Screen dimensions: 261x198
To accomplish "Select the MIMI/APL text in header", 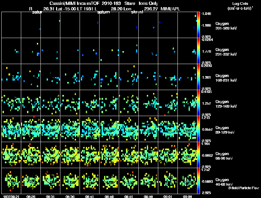I will coord(171,9).
